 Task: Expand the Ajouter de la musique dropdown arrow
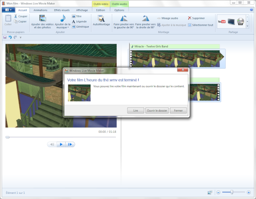[68, 27]
